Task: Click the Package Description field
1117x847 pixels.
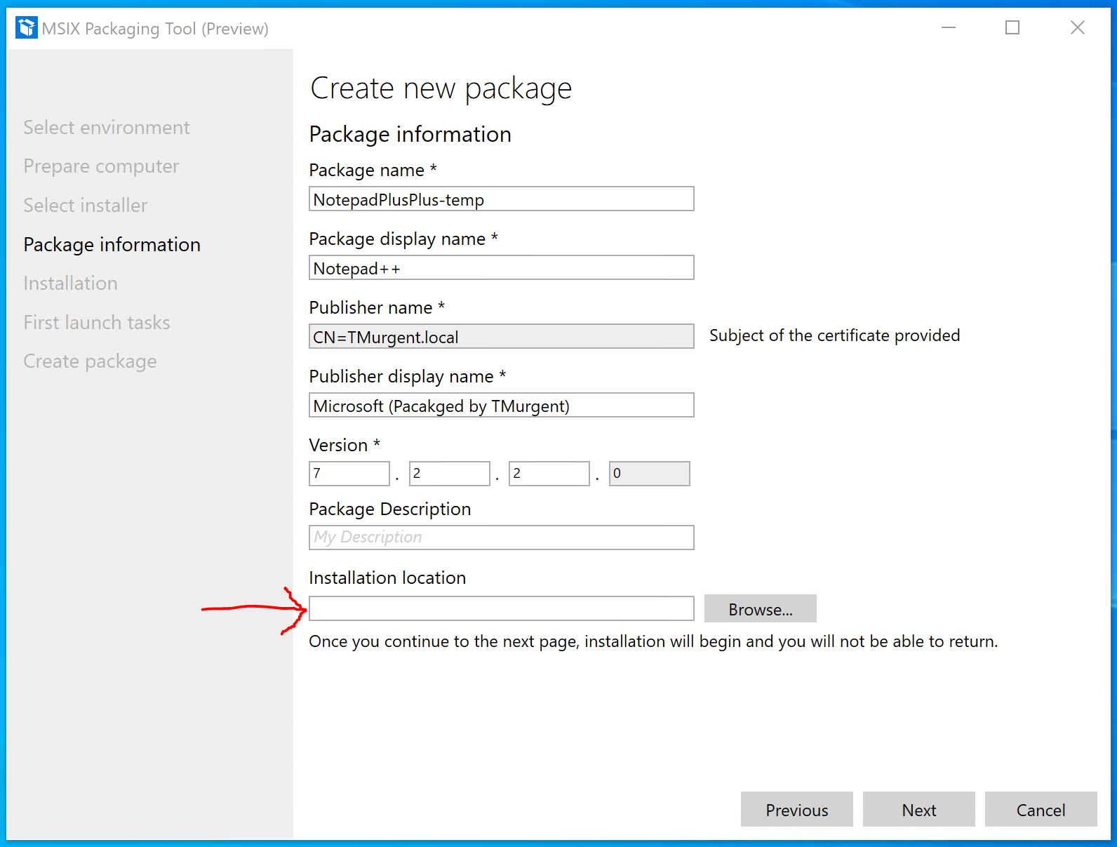Action: point(502,538)
